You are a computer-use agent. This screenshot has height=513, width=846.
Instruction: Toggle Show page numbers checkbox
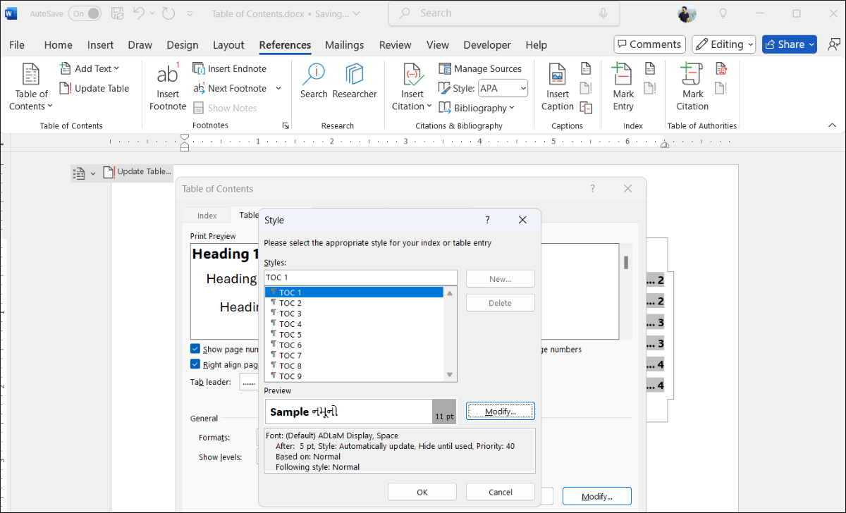tap(195, 349)
